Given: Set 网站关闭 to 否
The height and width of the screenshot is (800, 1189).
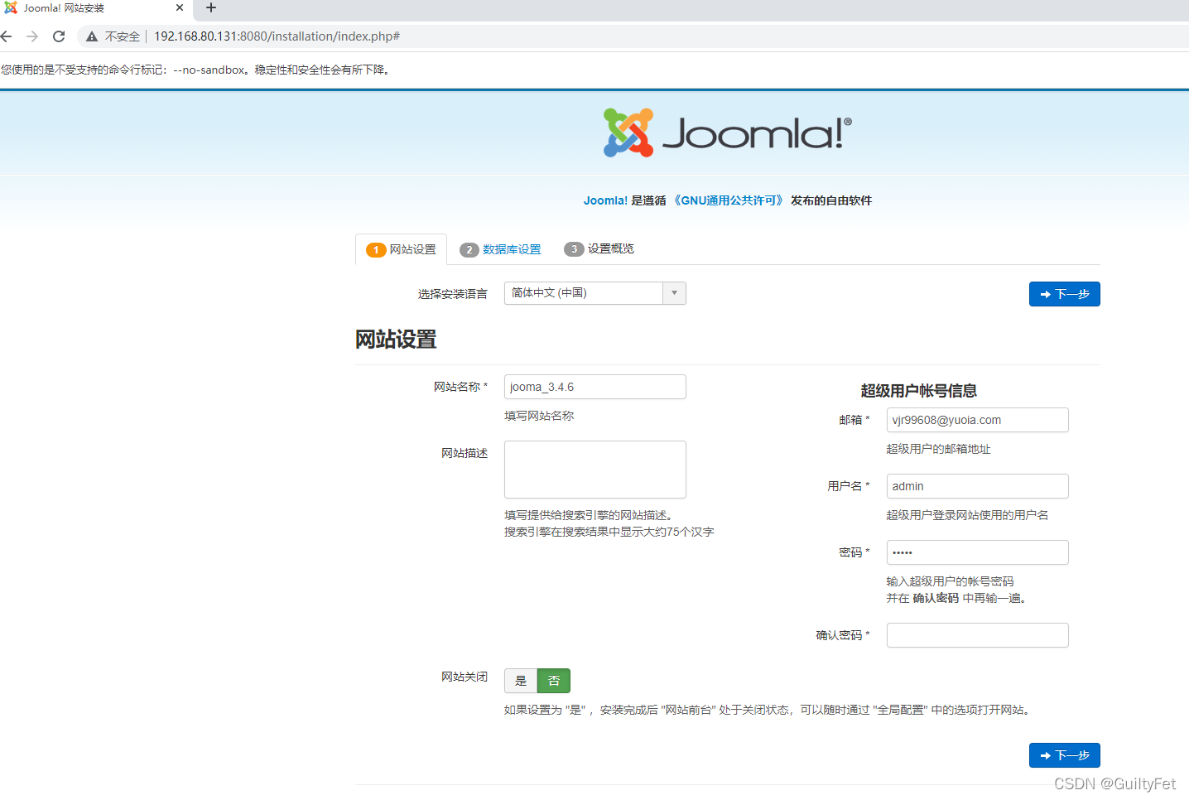Looking at the screenshot, I should 554,681.
